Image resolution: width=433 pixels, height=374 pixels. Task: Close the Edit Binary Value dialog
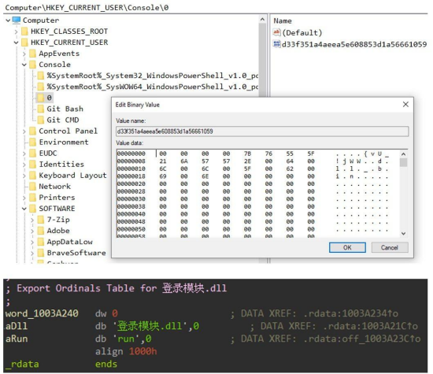(405, 105)
